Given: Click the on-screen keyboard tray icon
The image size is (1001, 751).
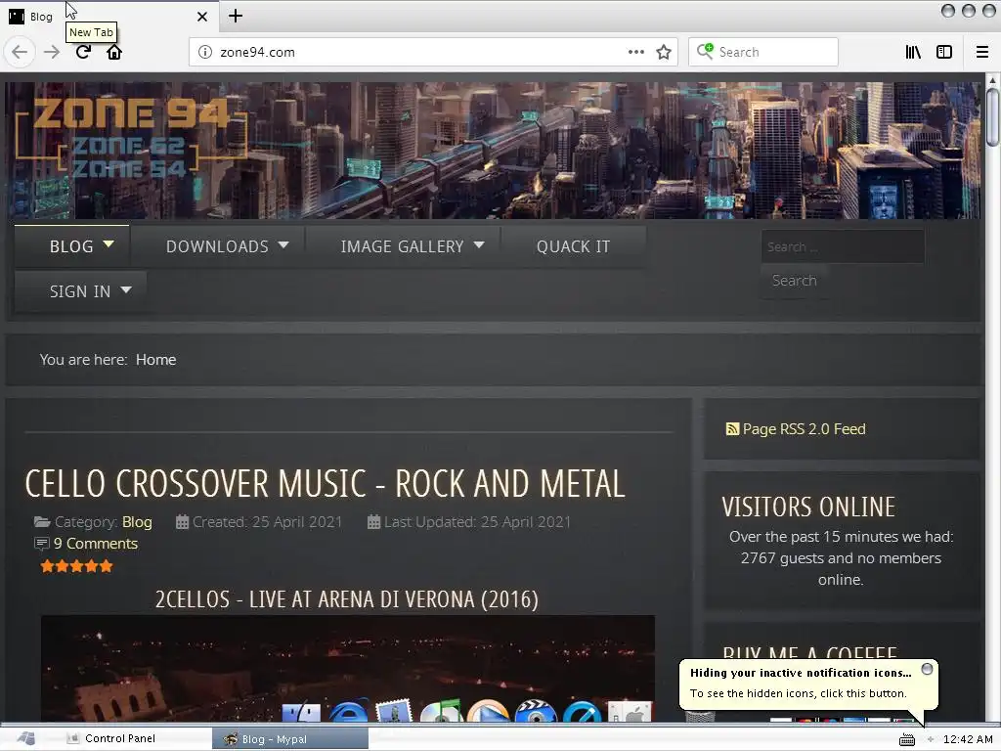Looking at the screenshot, I should 907,739.
